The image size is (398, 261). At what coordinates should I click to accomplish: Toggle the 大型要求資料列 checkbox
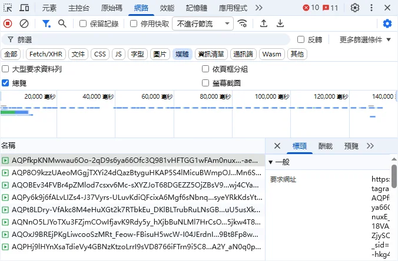click(x=6, y=69)
